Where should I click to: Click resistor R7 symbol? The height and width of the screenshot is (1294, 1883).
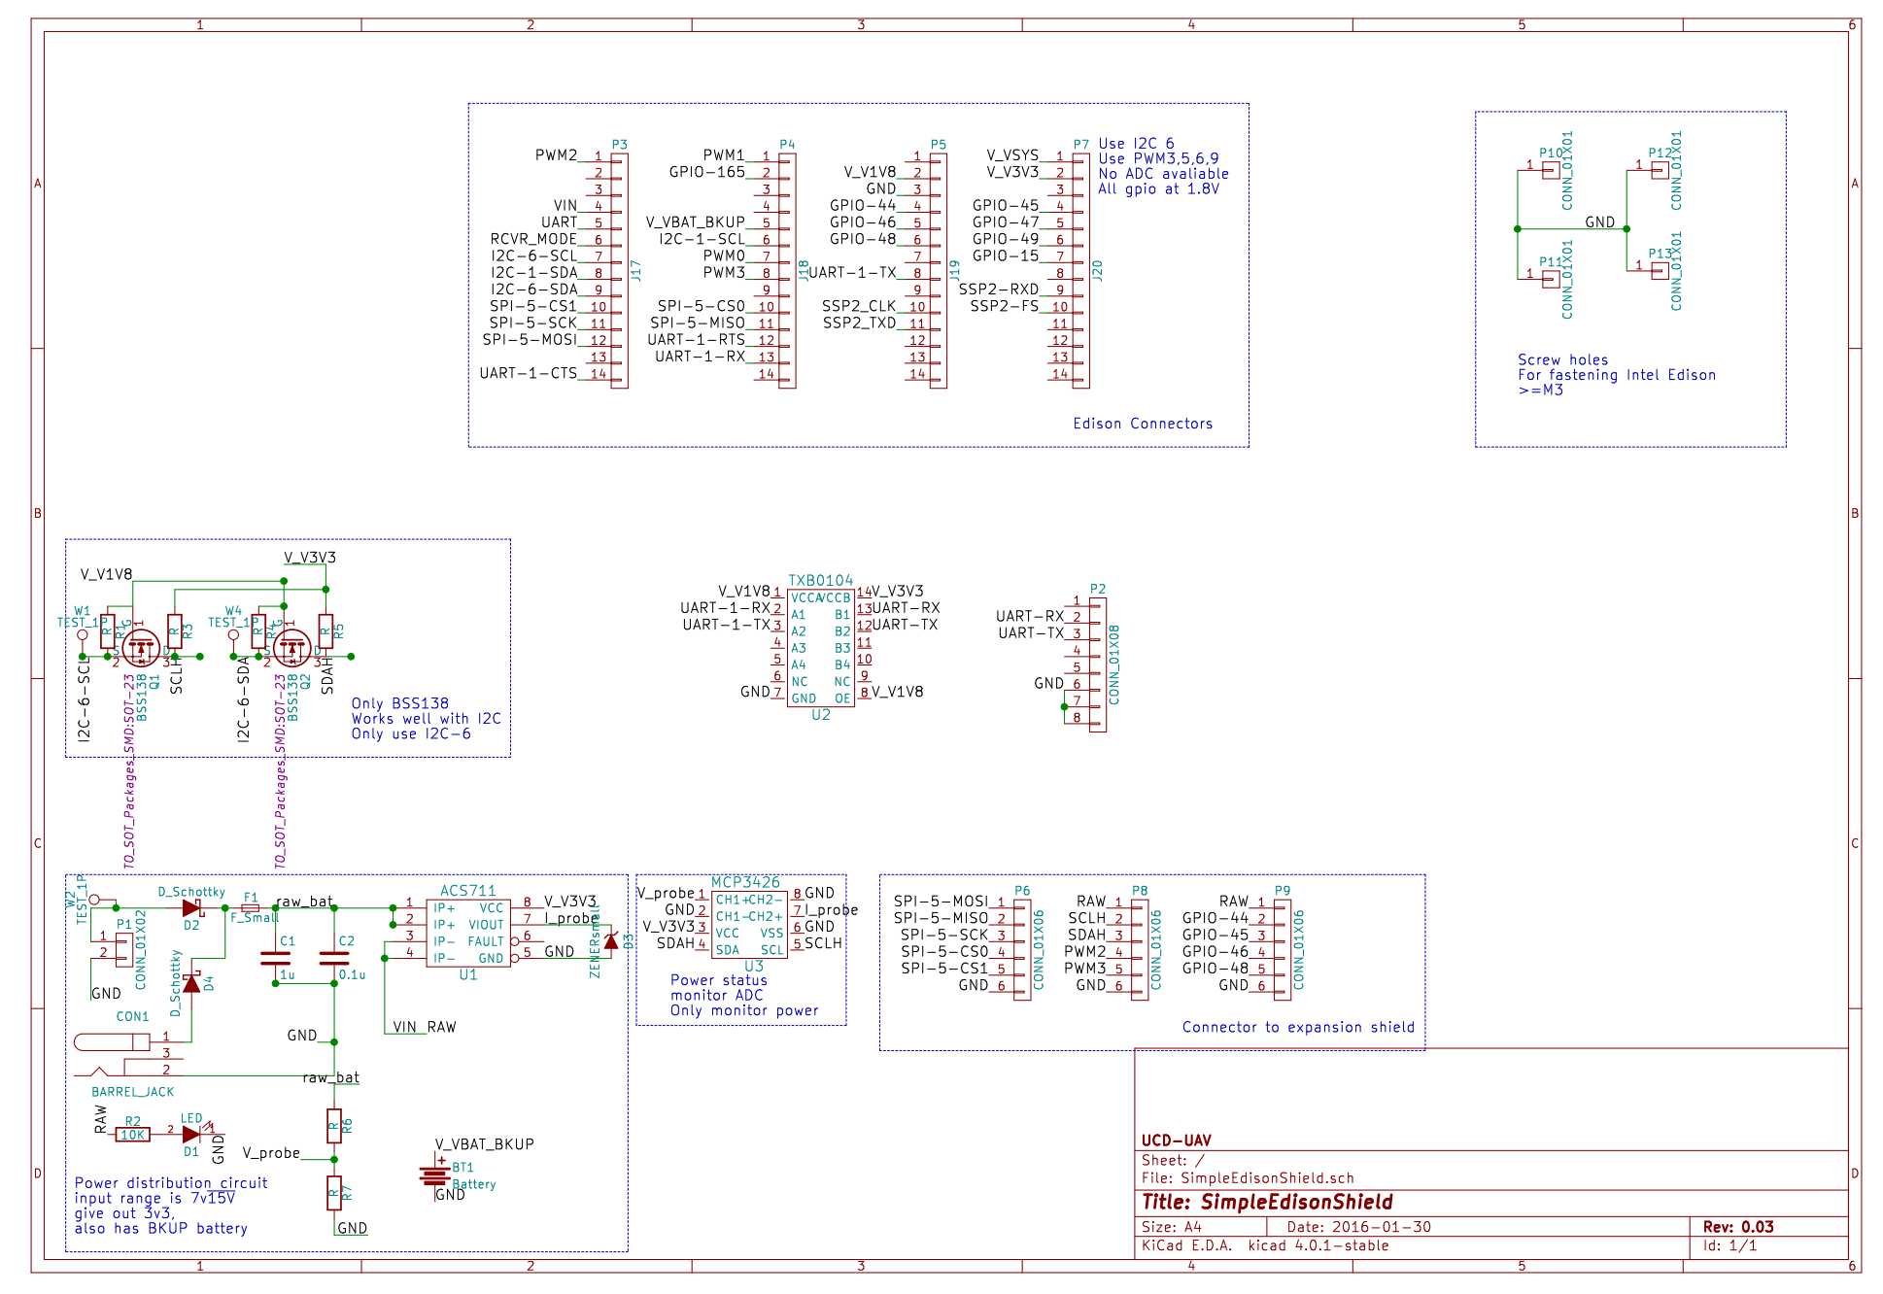[x=334, y=1192]
